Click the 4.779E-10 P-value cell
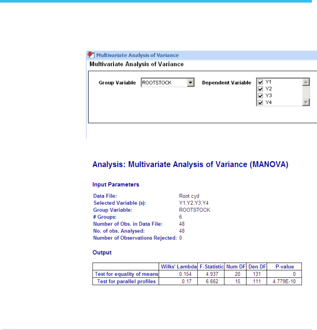Screen dimensions: 317x330 (x=284, y=282)
